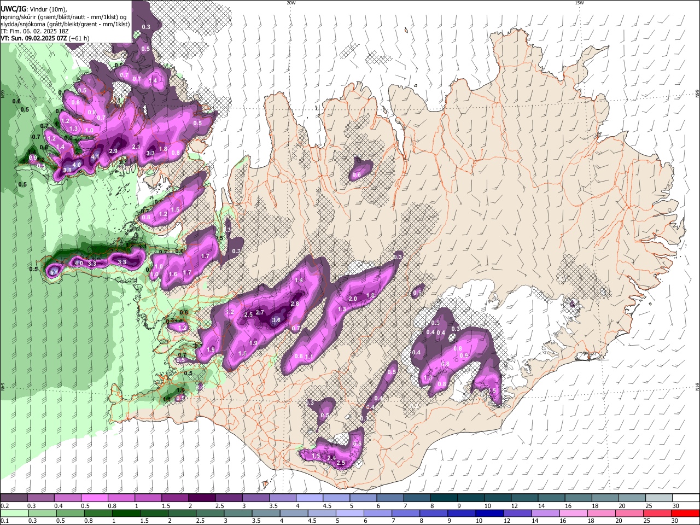Click the upper legend swatch starting at 1.5
Viewport: 700px width, 525px height.
coord(175,498)
